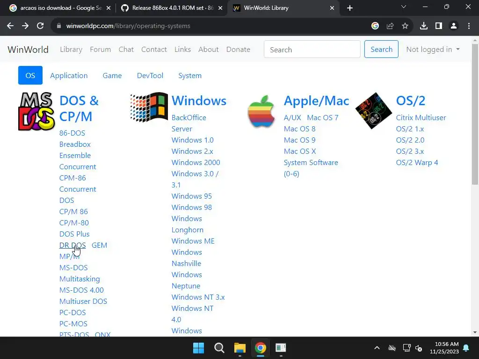Go to the Chat page

[126, 50]
